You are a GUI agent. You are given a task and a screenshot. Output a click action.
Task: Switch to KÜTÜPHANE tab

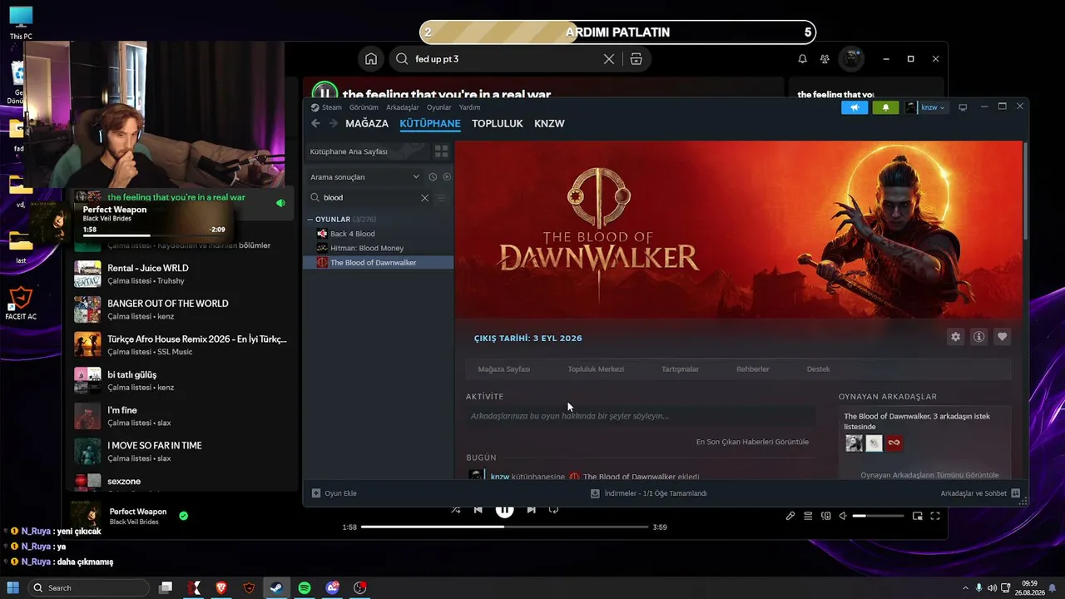(x=430, y=123)
